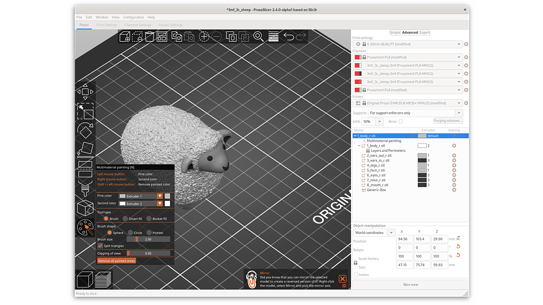543x305 pixels.
Task: Choose the Circle brush shape
Action: pyautogui.click(x=130, y=233)
